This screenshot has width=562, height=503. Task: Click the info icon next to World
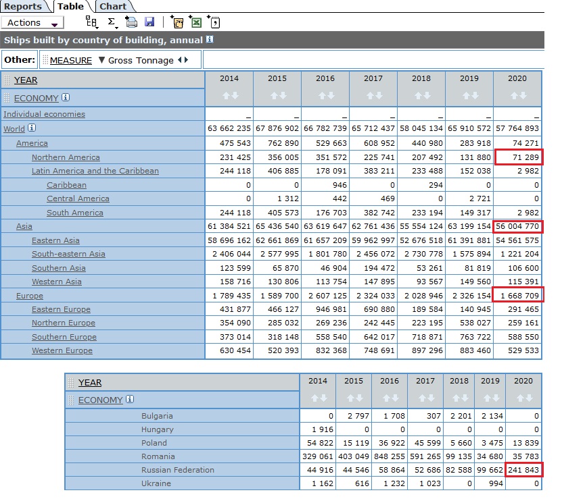click(x=32, y=128)
